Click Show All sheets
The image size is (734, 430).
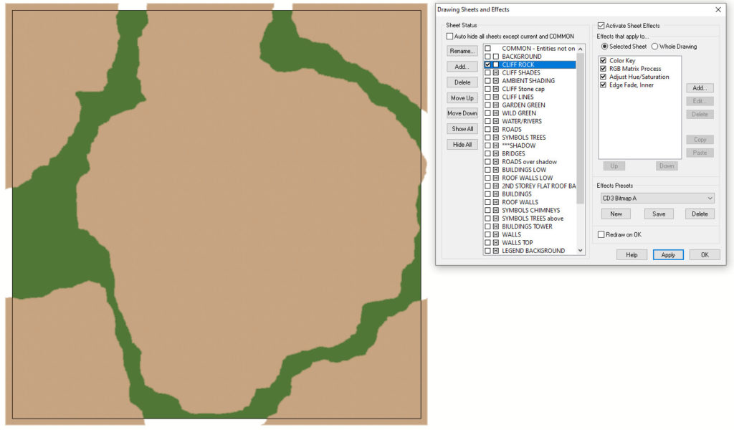click(462, 128)
